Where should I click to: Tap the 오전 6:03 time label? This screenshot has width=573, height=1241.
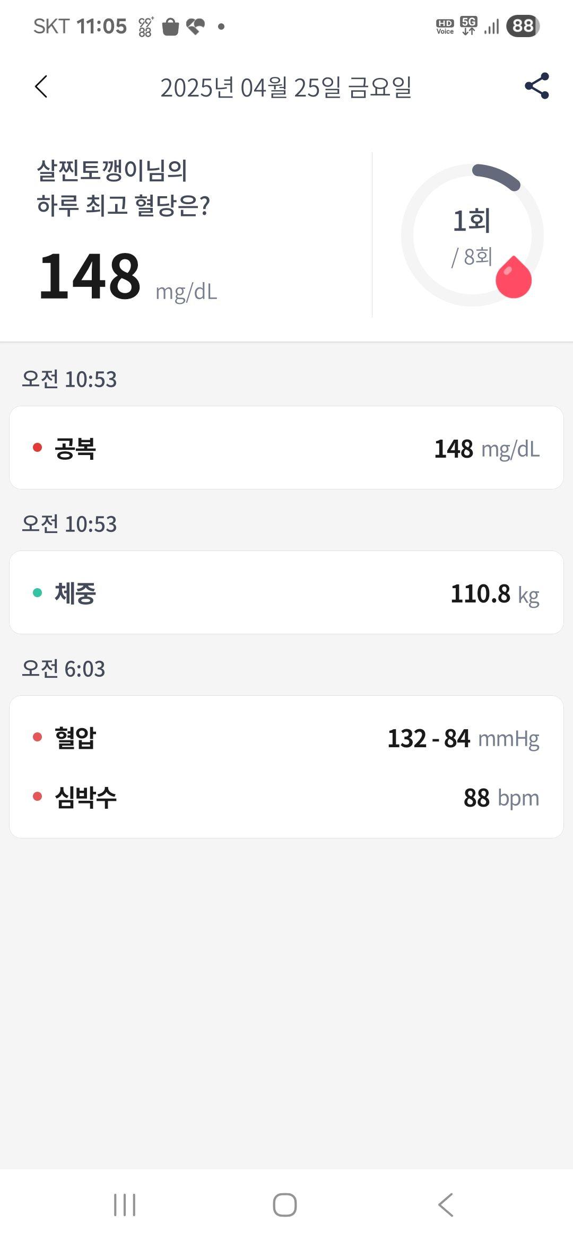tap(63, 669)
